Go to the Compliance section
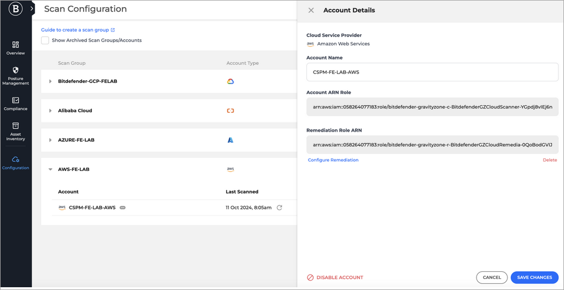This screenshot has height=290, width=564. [16, 103]
